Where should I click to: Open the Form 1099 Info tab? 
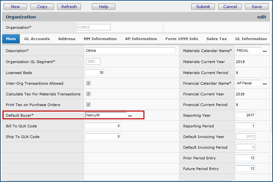182,39
